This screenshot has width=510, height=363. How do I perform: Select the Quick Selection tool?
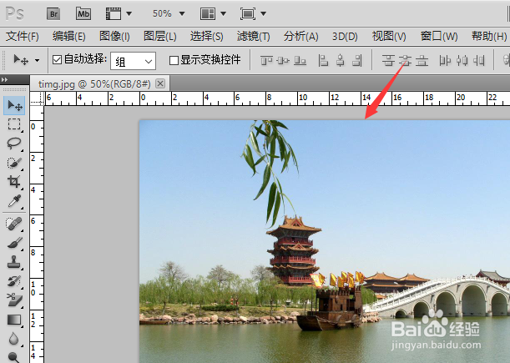14,163
